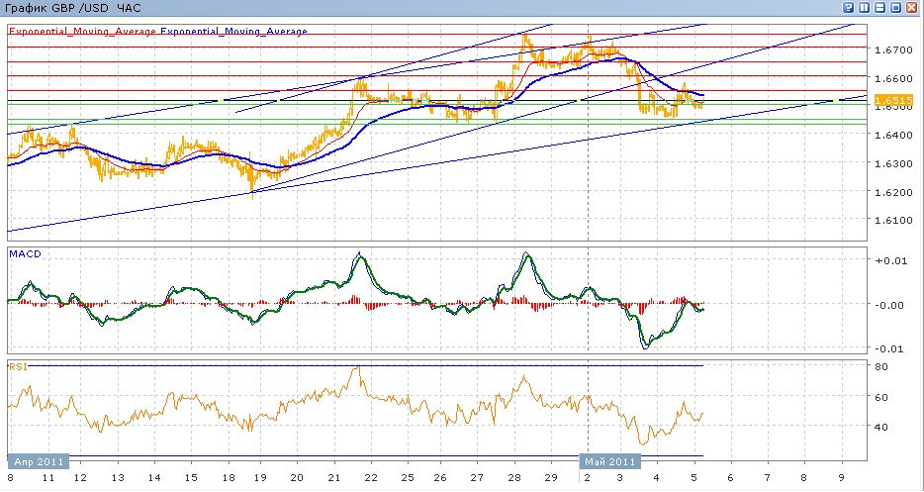The height and width of the screenshot is (492, 924).
Task: Click the RSI indicator label
Action: (x=16, y=367)
